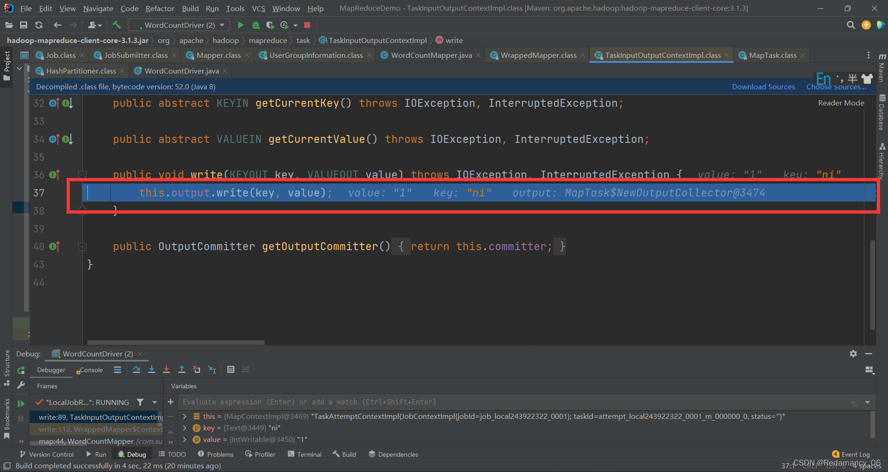
Task: Click editor horizontal scrollbar
Action: tap(176, 343)
